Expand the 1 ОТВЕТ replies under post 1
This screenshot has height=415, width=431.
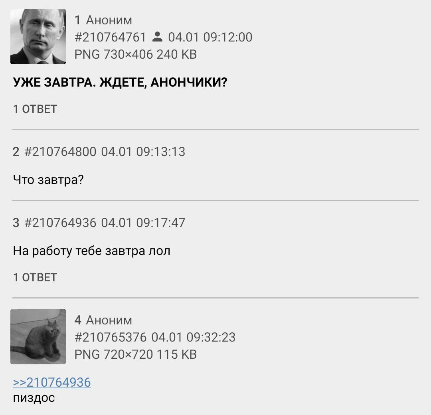point(35,109)
